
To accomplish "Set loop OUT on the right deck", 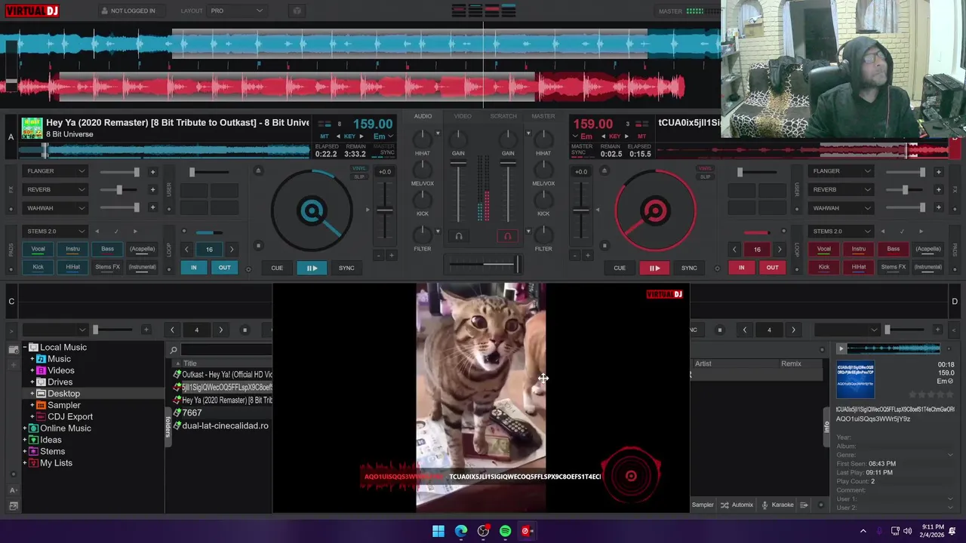I will (772, 268).
